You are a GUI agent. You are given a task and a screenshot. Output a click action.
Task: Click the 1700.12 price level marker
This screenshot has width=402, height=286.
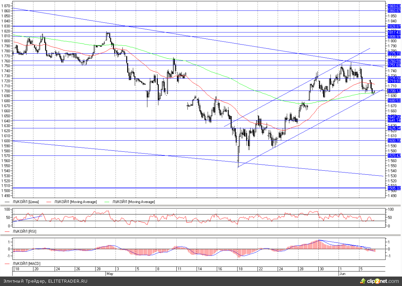tap(394, 91)
